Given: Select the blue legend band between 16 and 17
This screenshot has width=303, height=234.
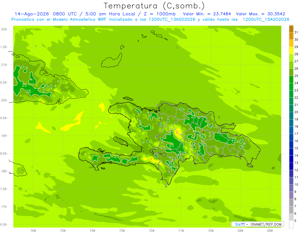Looking at the screenshot, I should (x=291, y=137).
